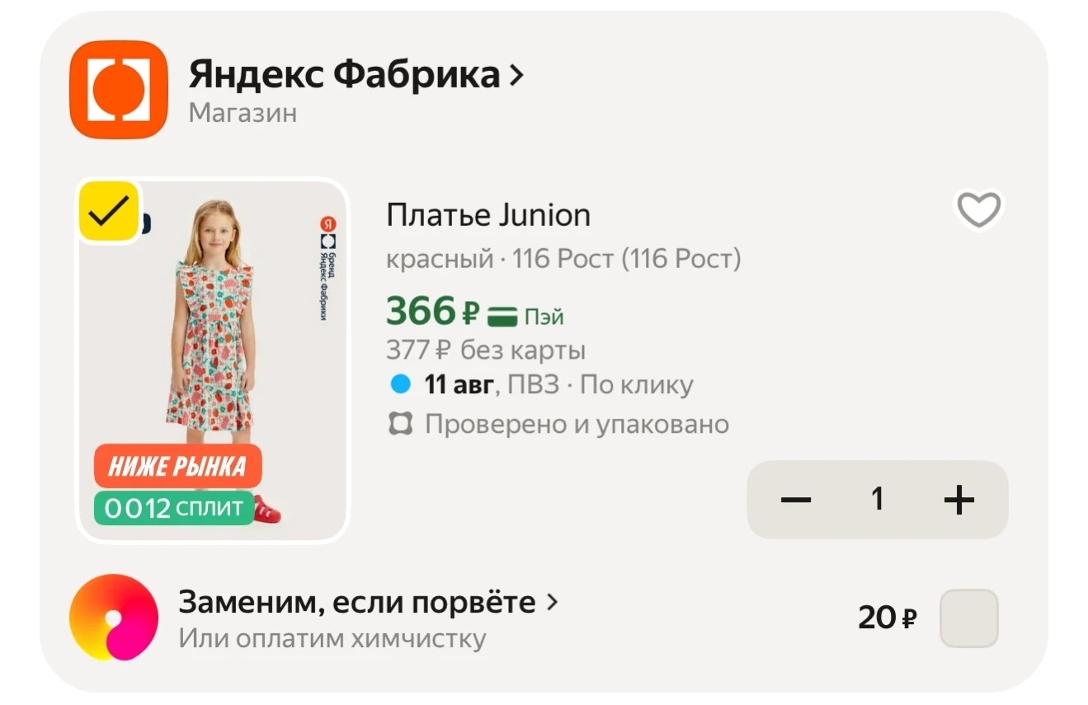Expand the Заменим, если порвёте chevron
This screenshot has height=705, width=1088.
pyautogui.click(x=553, y=603)
